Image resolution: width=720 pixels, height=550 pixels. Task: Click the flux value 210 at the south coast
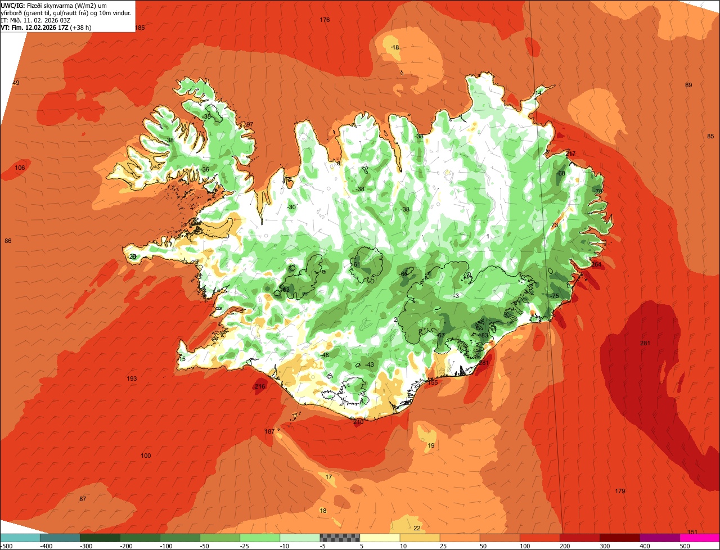pos(358,422)
